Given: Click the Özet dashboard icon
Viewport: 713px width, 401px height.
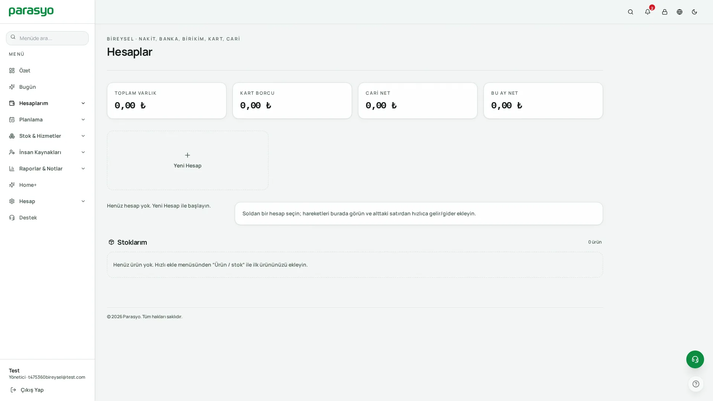Looking at the screenshot, I should click(x=12, y=71).
